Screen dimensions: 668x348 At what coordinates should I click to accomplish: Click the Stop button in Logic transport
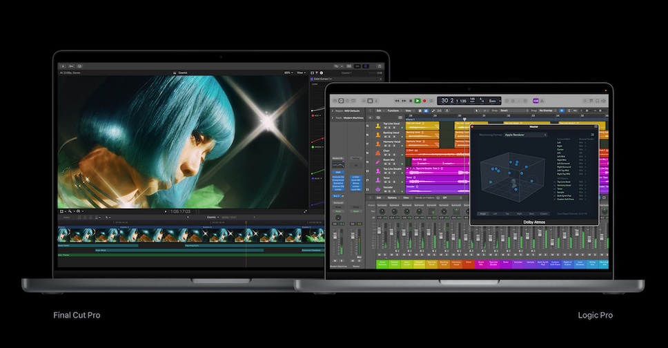pos(410,101)
